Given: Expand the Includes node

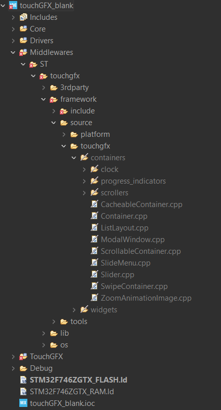Looking at the screenshot, I should 13,17.
